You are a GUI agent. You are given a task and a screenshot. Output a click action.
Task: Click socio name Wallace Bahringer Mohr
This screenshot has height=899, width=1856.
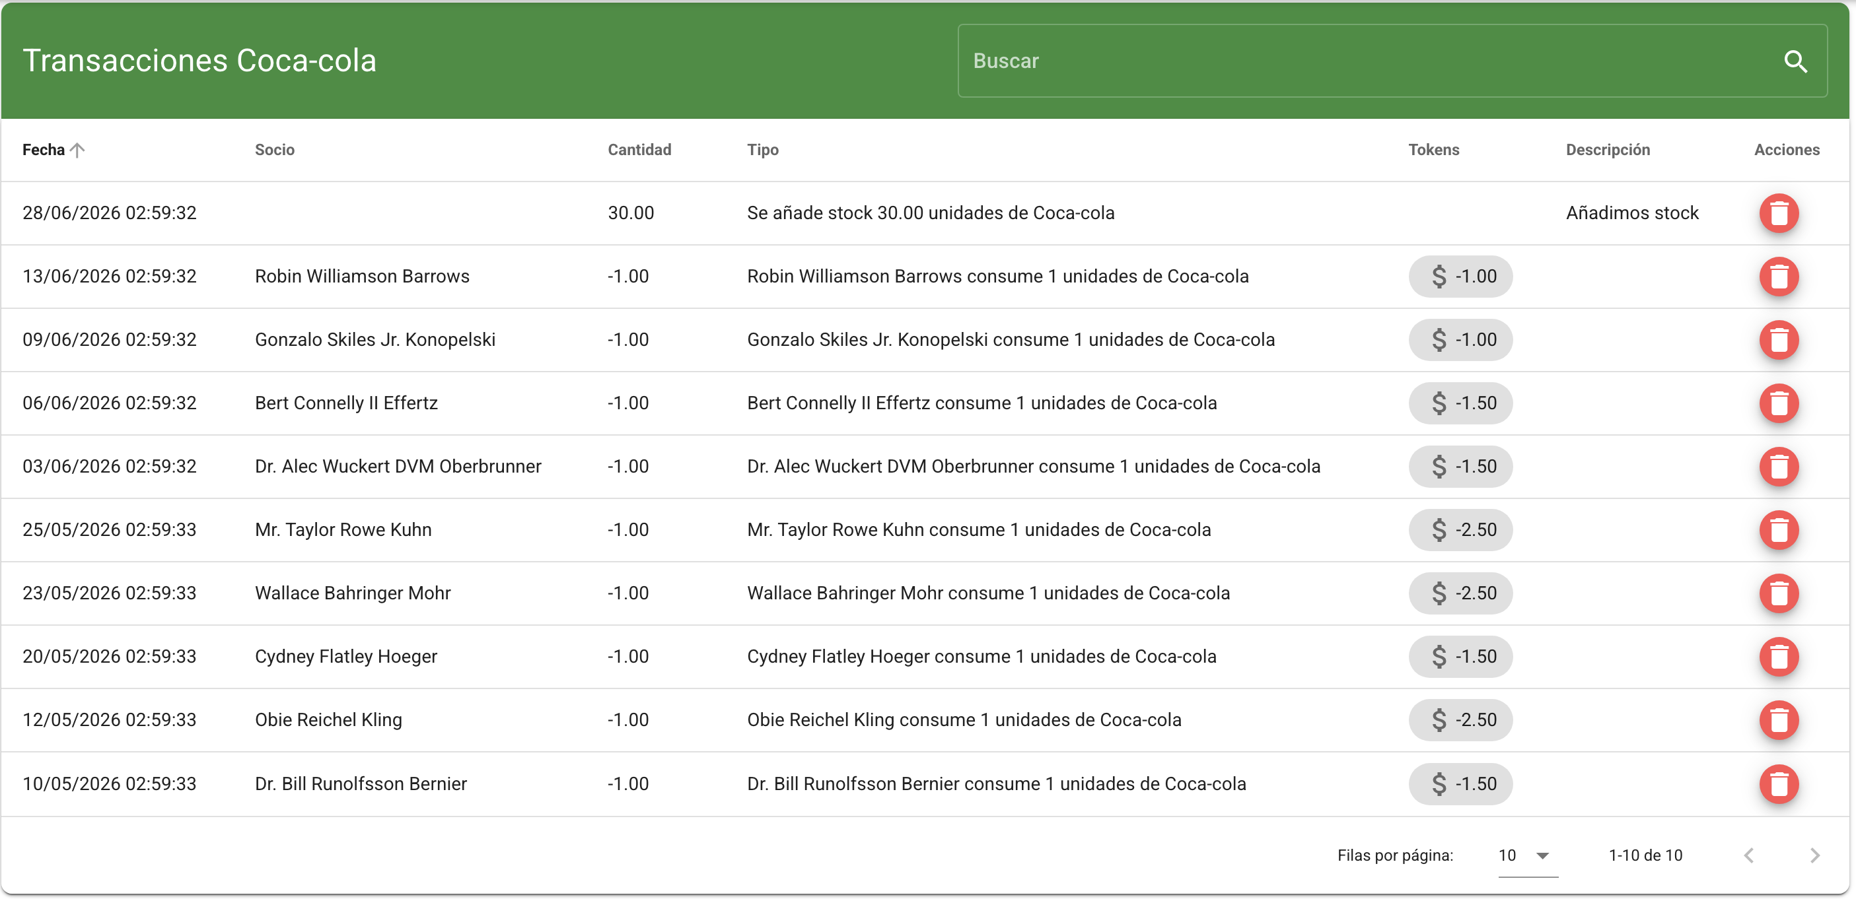pos(352,593)
